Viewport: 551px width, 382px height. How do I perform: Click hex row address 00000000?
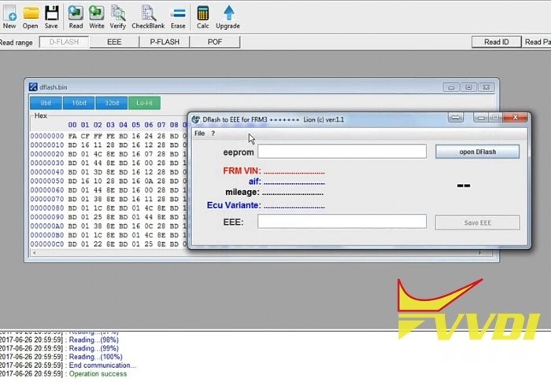pos(47,136)
